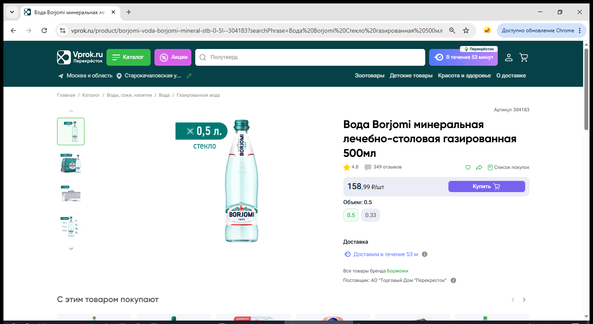Click the Артикул 304183 text
The height and width of the screenshot is (324, 593).
511,110
